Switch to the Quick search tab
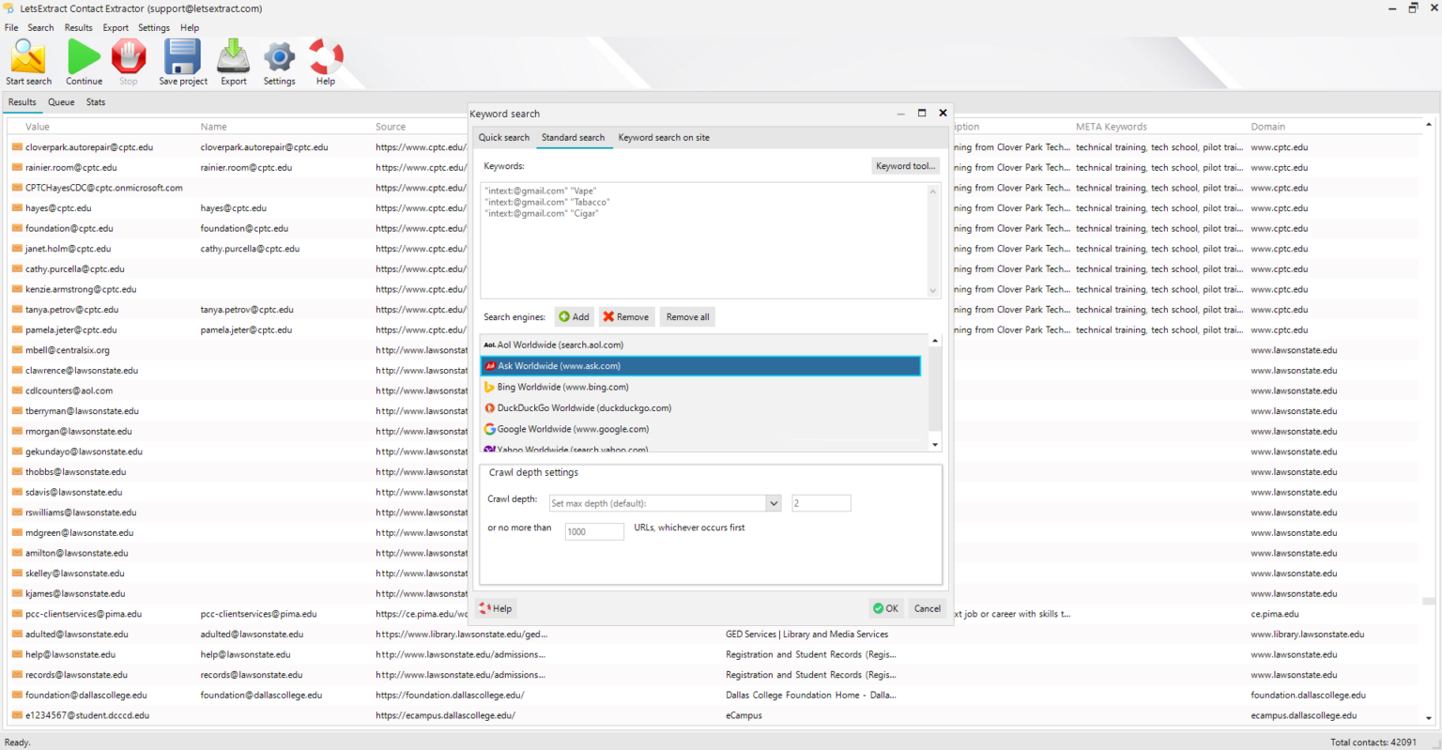The width and height of the screenshot is (1442, 750). point(504,137)
